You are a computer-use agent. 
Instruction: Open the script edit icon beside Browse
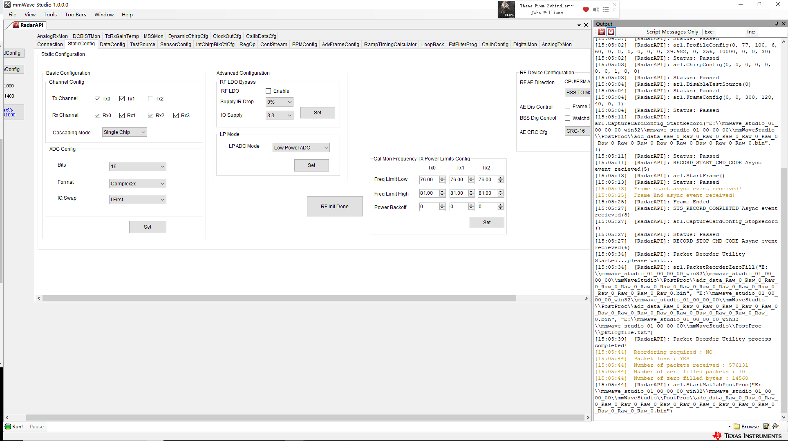[x=766, y=426]
